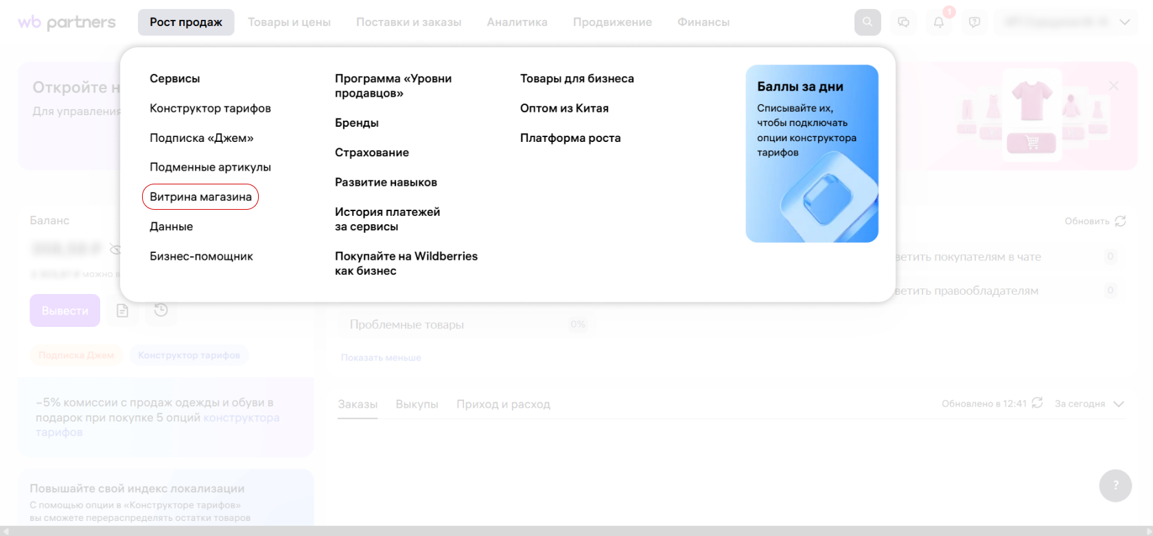This screenshot has height=536, width=1153.
Task: Open Покупайте на Wildberries как бизнес
Action: pyautogui.click(x=406, y=263)
